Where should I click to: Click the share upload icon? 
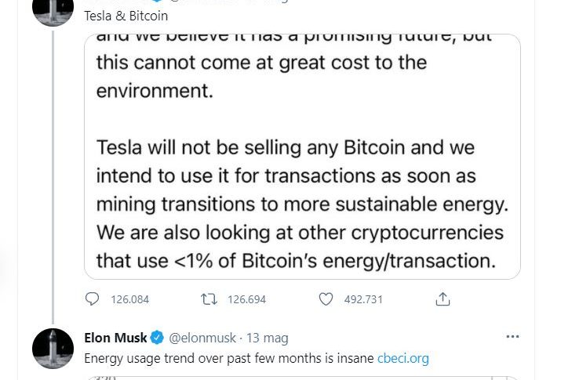point(443,299)
